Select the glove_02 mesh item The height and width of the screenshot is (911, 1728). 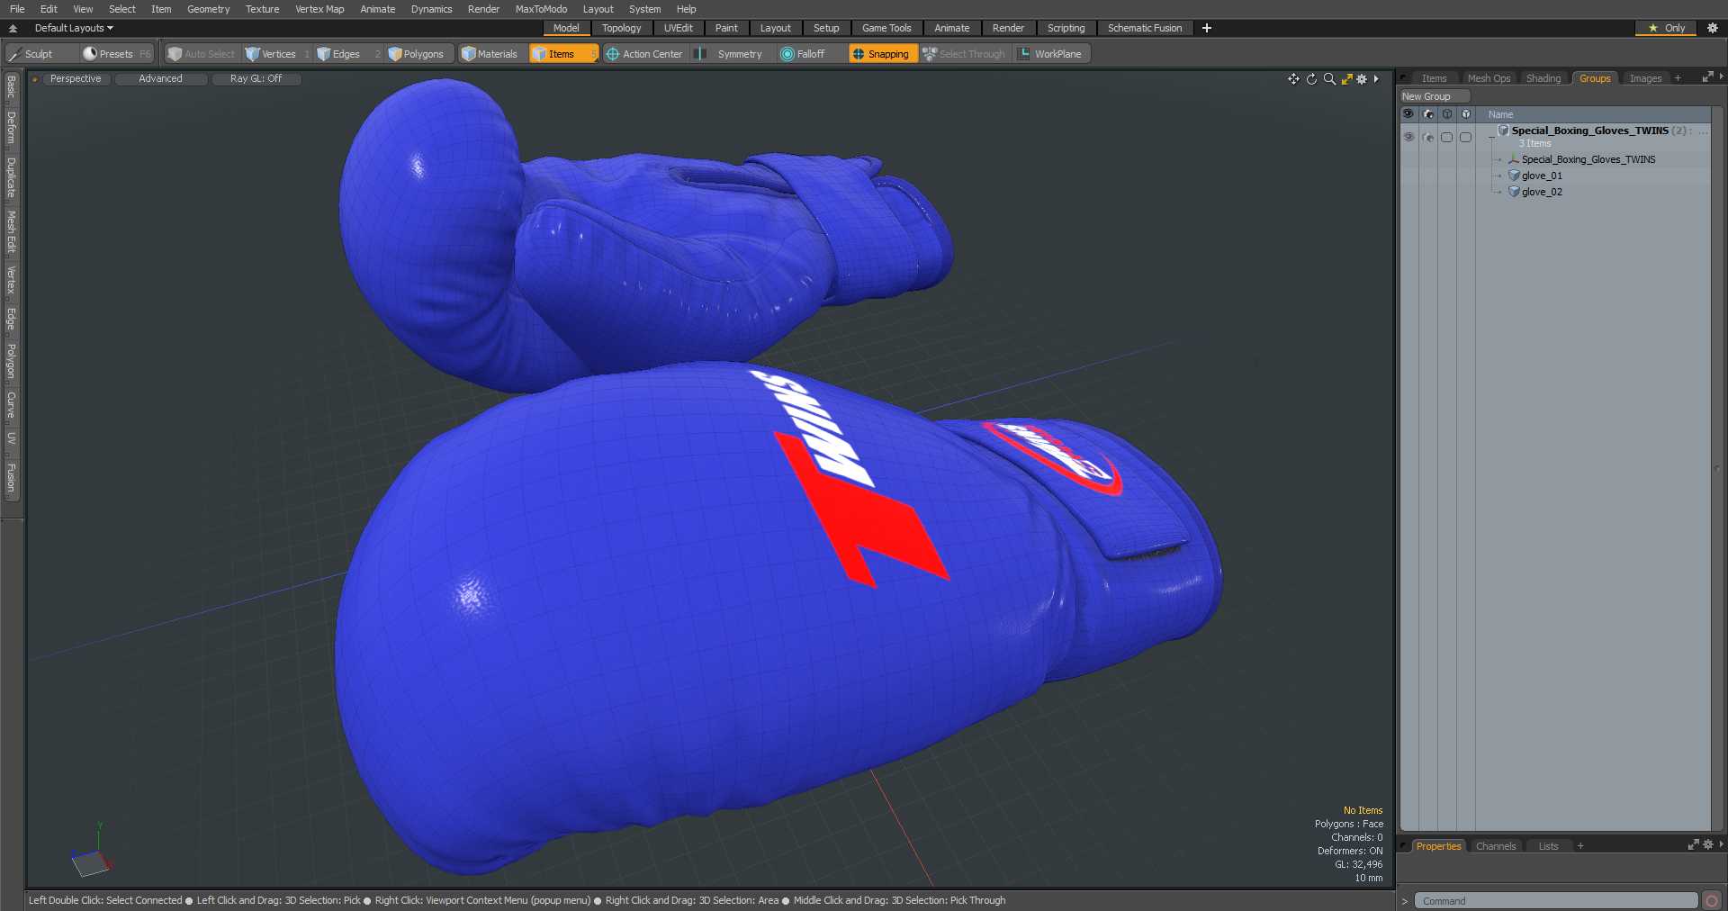1541,192
